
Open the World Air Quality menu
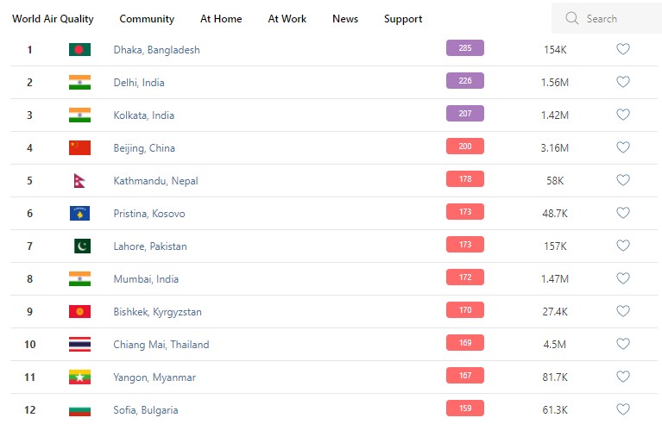53,19
